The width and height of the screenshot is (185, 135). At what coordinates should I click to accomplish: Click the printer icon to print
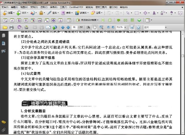click(x=11, y=27)
